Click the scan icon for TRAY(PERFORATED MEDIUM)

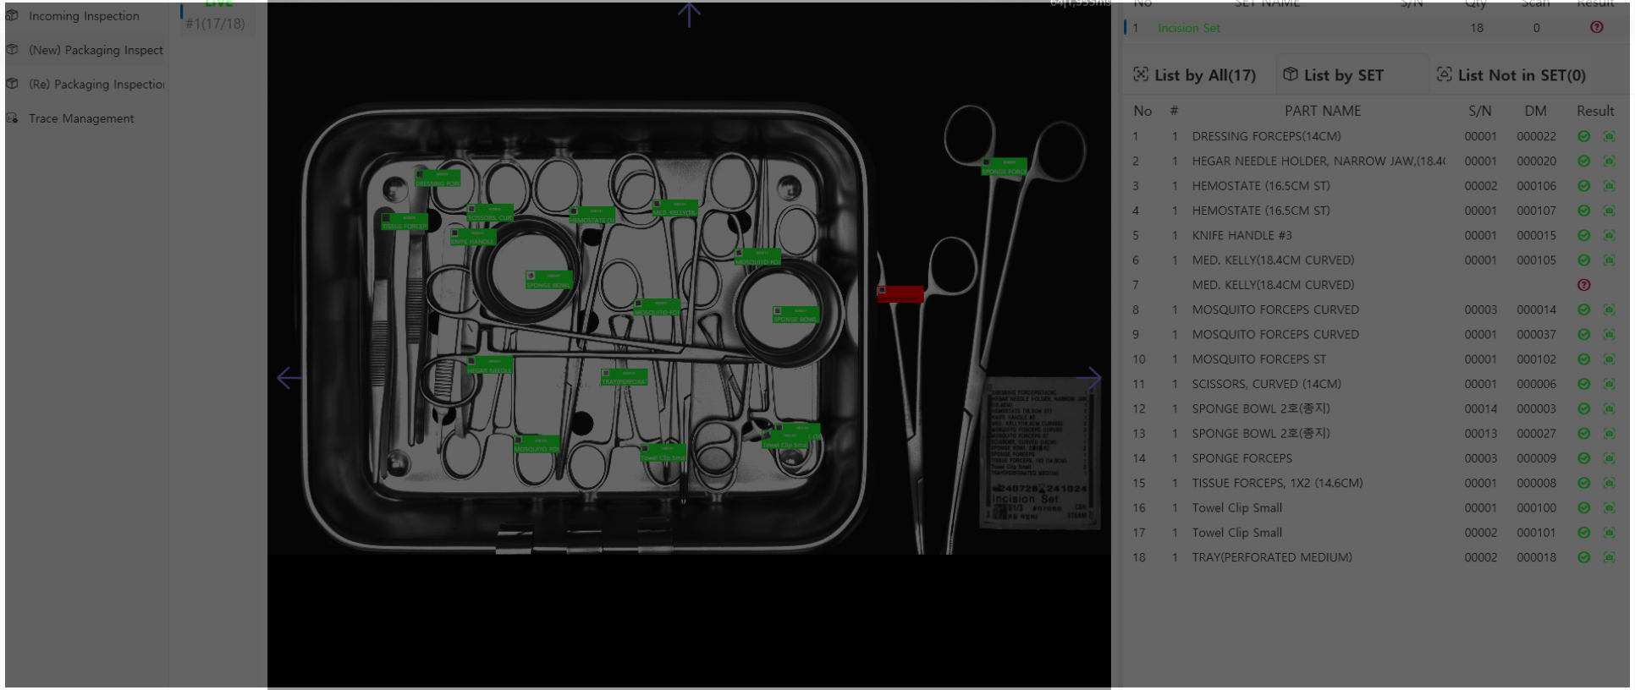click(1609, 557)
